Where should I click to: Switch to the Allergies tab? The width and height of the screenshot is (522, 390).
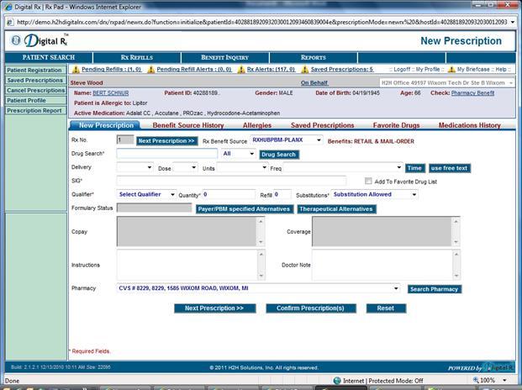257,125
